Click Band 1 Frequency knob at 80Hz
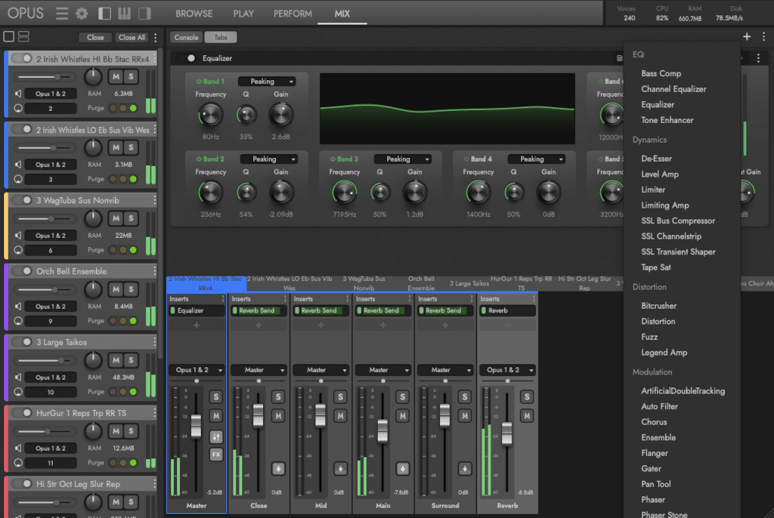This screenshot has width=774, height=518. pyautogui.click(x=210, y=115)
